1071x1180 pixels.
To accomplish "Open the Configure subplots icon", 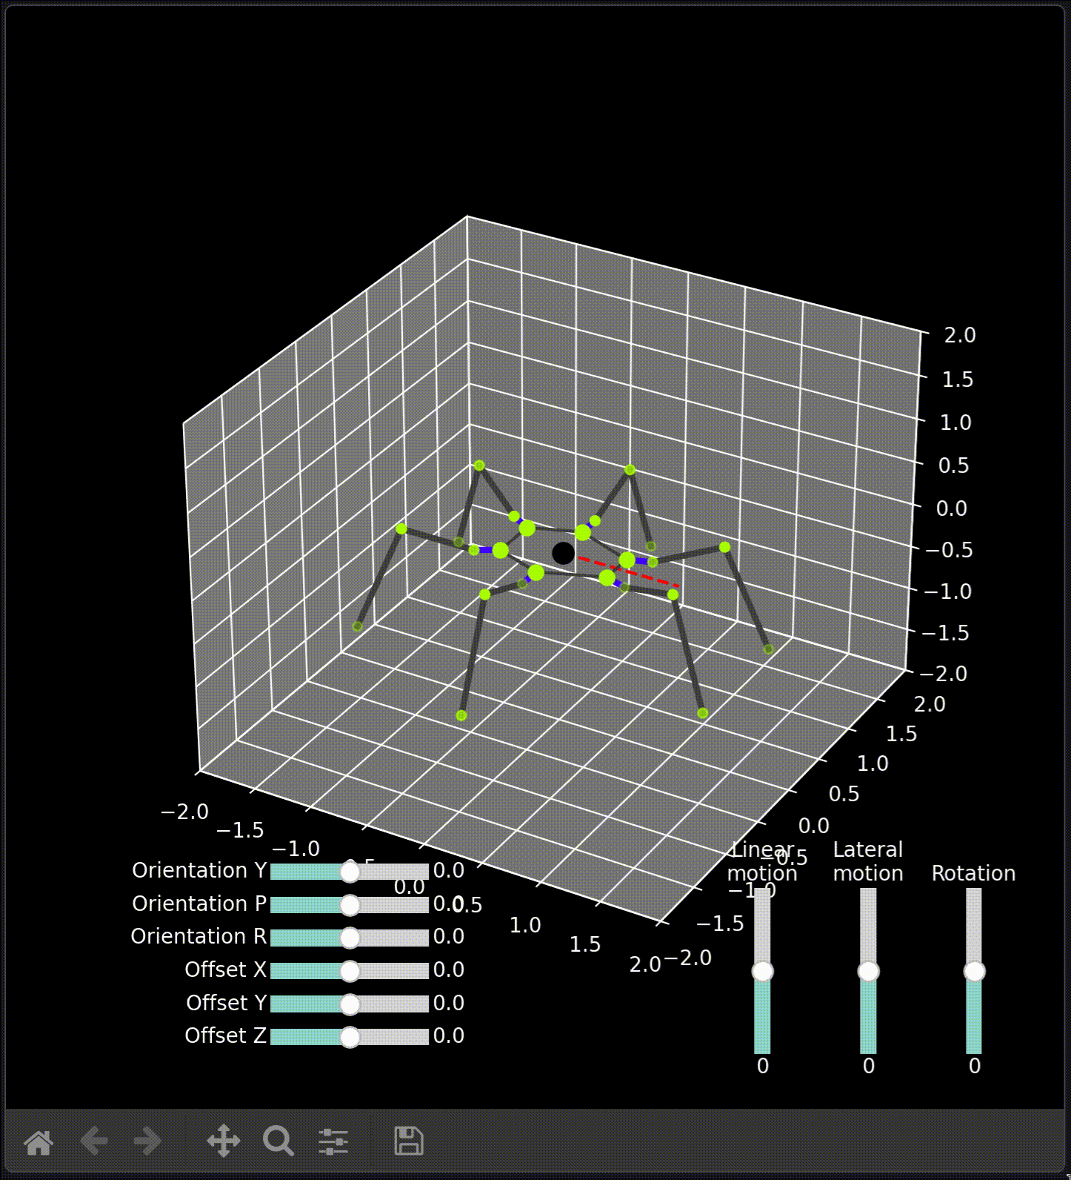I will (x=333, y=1141).
